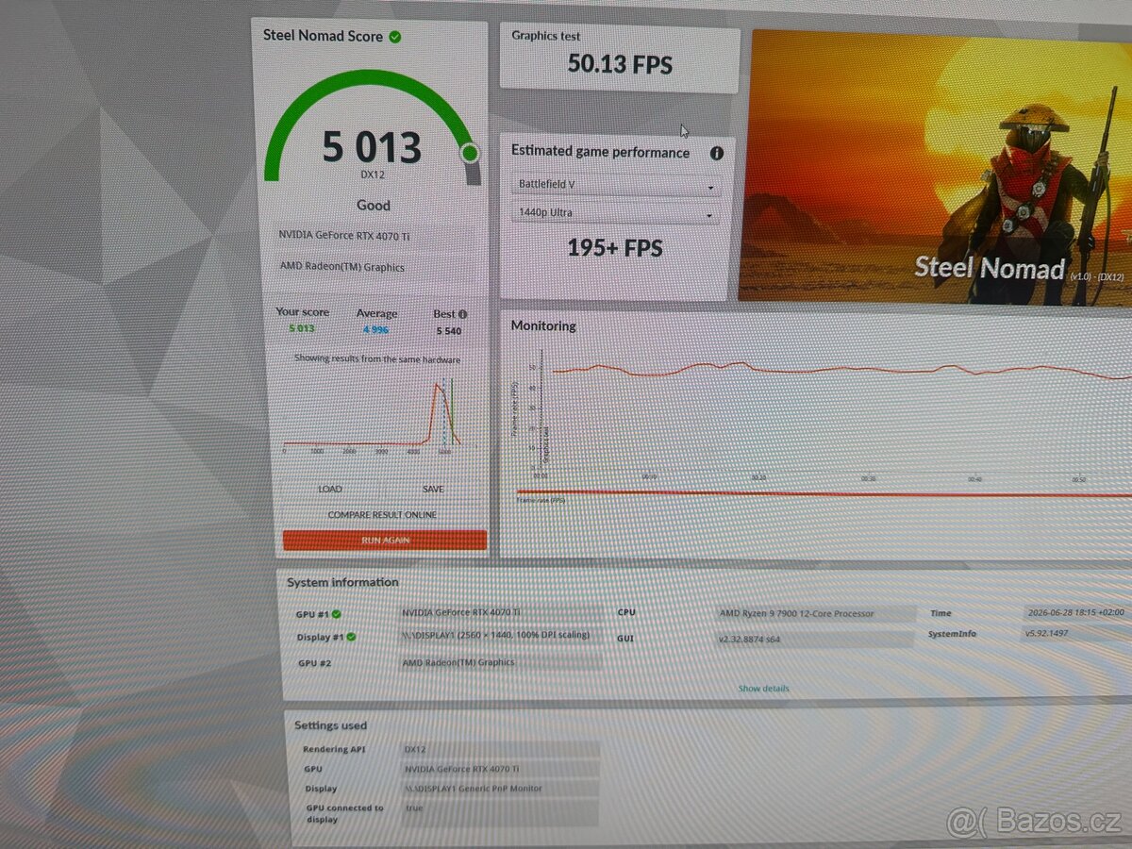Click the orange RUN AGAIN button
This screenshot has height=849, width=1132.
tap(385, 541)
